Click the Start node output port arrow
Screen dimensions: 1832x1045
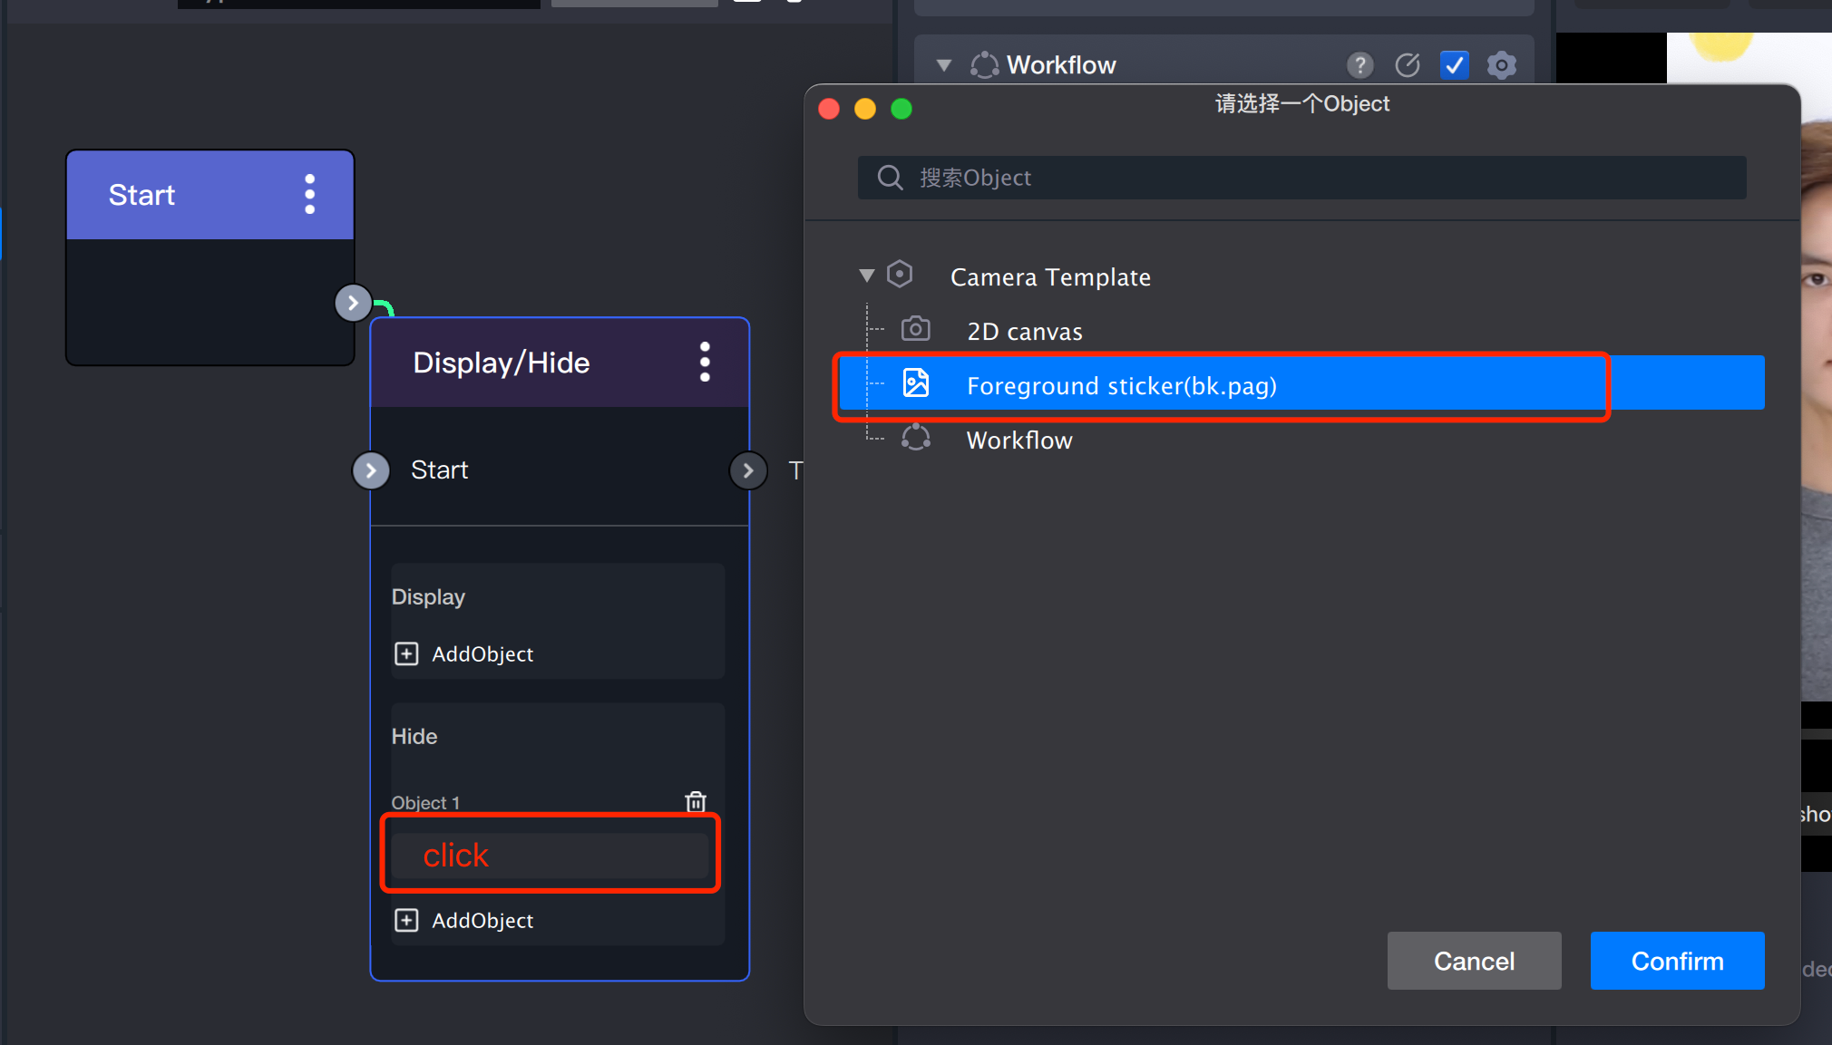point(353,303)
